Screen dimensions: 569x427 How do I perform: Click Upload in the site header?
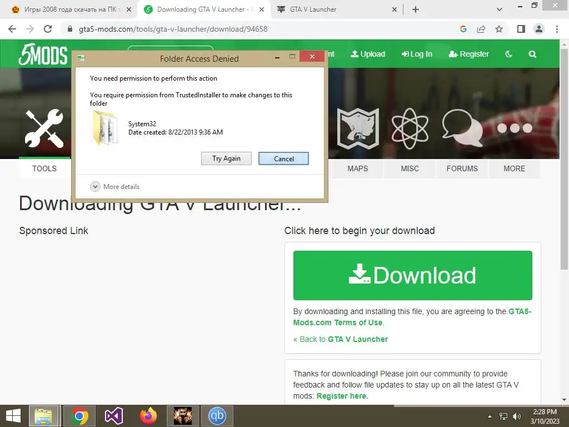[368, 54]
